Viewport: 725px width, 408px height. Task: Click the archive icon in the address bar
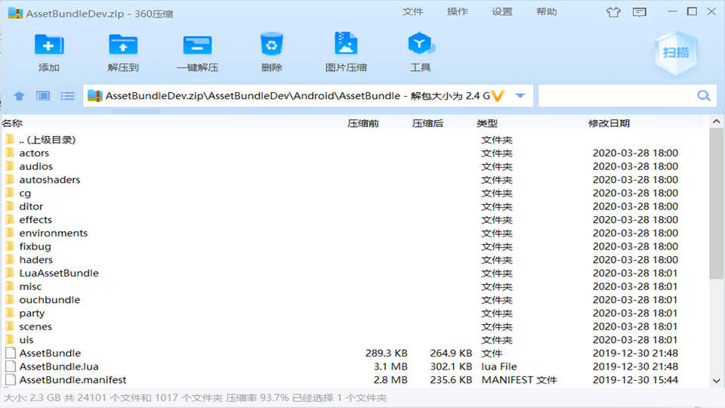point(95,96)
